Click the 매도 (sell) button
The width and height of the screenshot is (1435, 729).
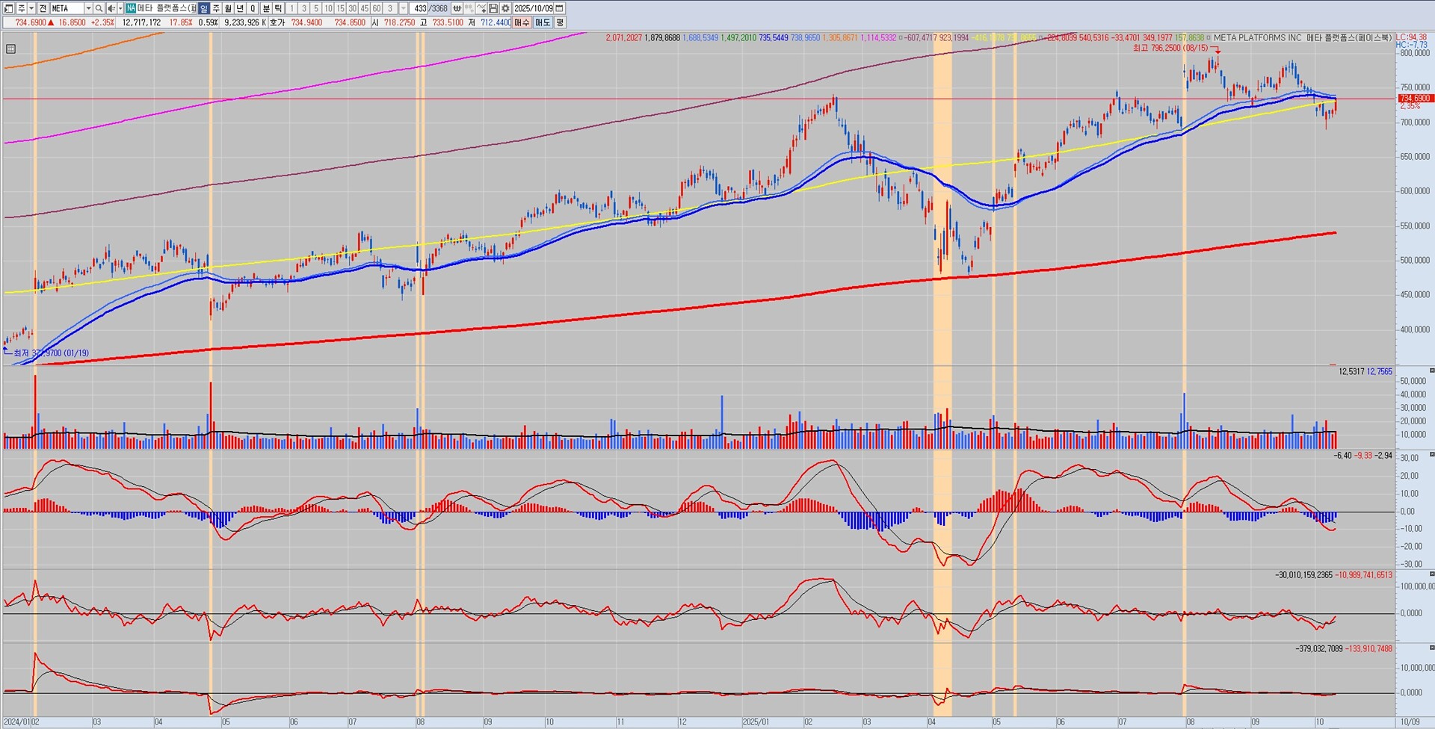click(x=543, y=22)
